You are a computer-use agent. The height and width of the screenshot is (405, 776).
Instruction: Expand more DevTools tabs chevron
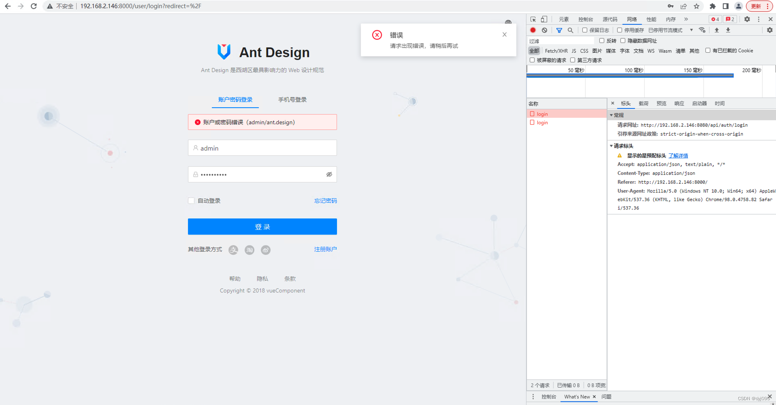click(686, 19)
